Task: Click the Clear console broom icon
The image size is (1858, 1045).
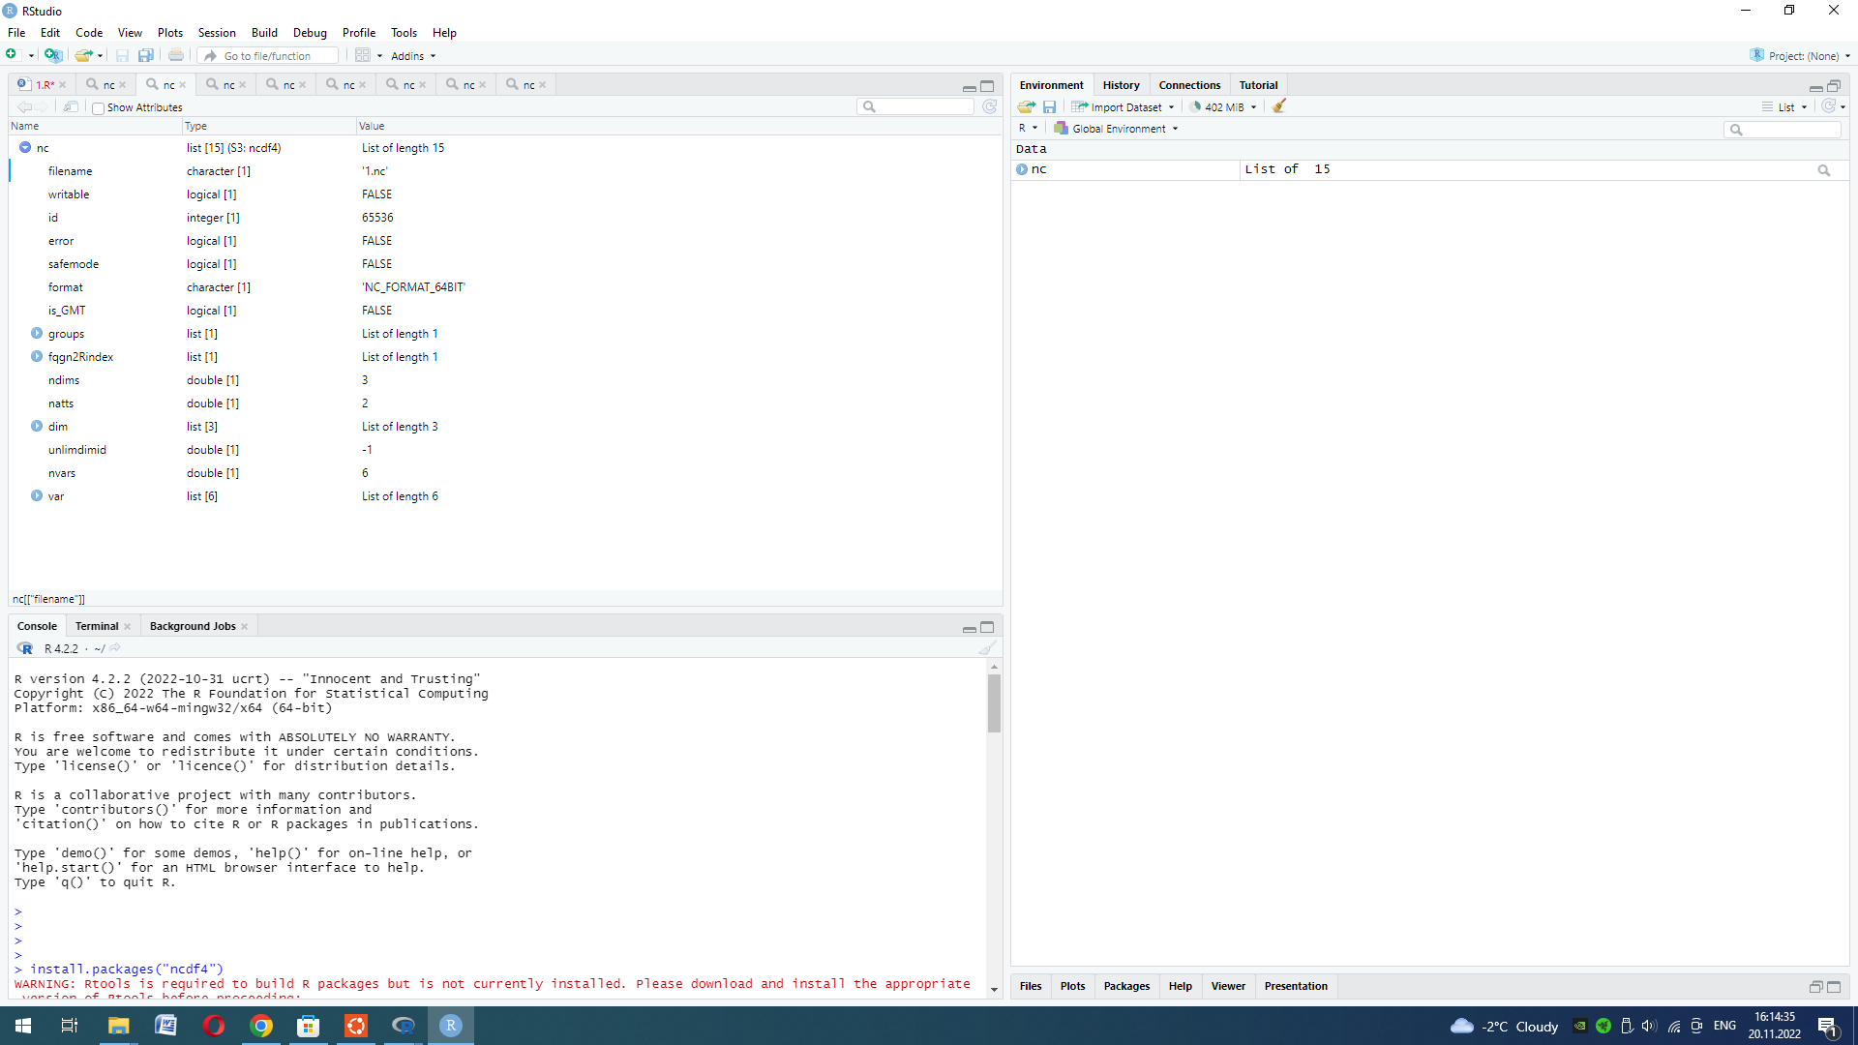Action: (x=986, y=648)
